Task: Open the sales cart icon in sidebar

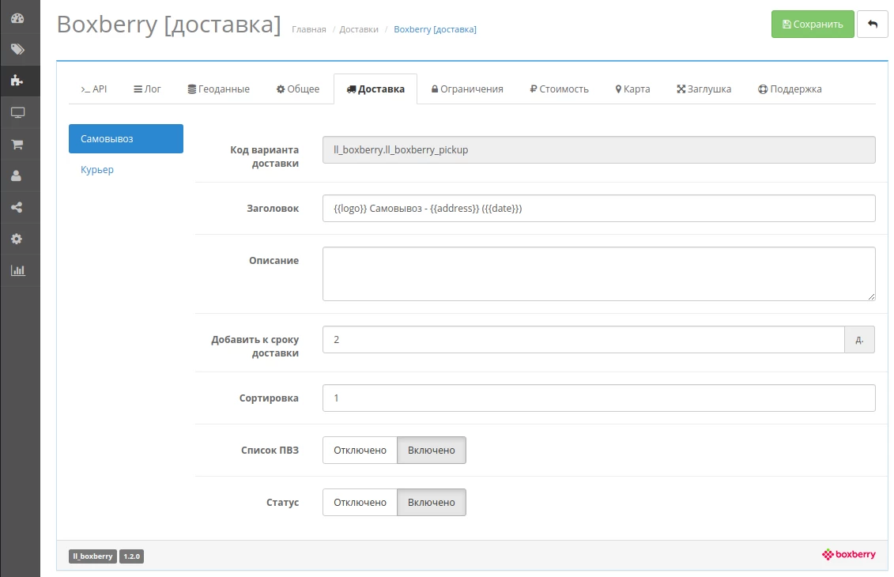Action: click(17, 144)
